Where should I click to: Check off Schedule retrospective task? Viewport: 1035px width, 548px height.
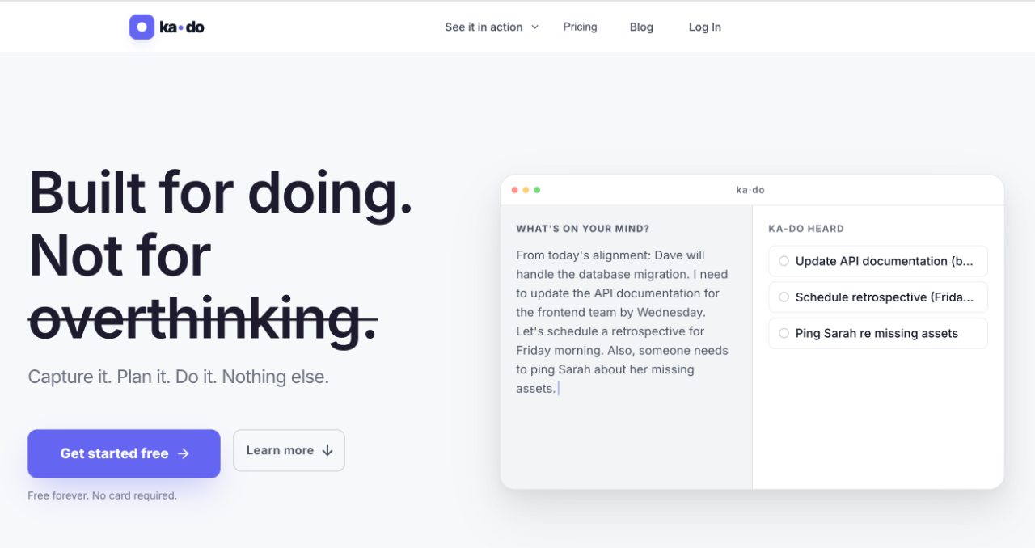click(x=784, y=297)
